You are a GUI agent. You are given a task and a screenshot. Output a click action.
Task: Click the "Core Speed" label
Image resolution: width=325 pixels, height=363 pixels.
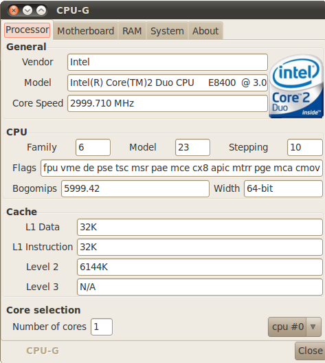(x=38, y=103)
